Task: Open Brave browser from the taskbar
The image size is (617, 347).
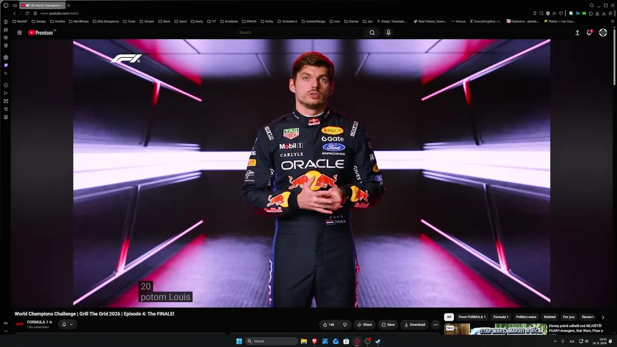Action: point(314,341)
